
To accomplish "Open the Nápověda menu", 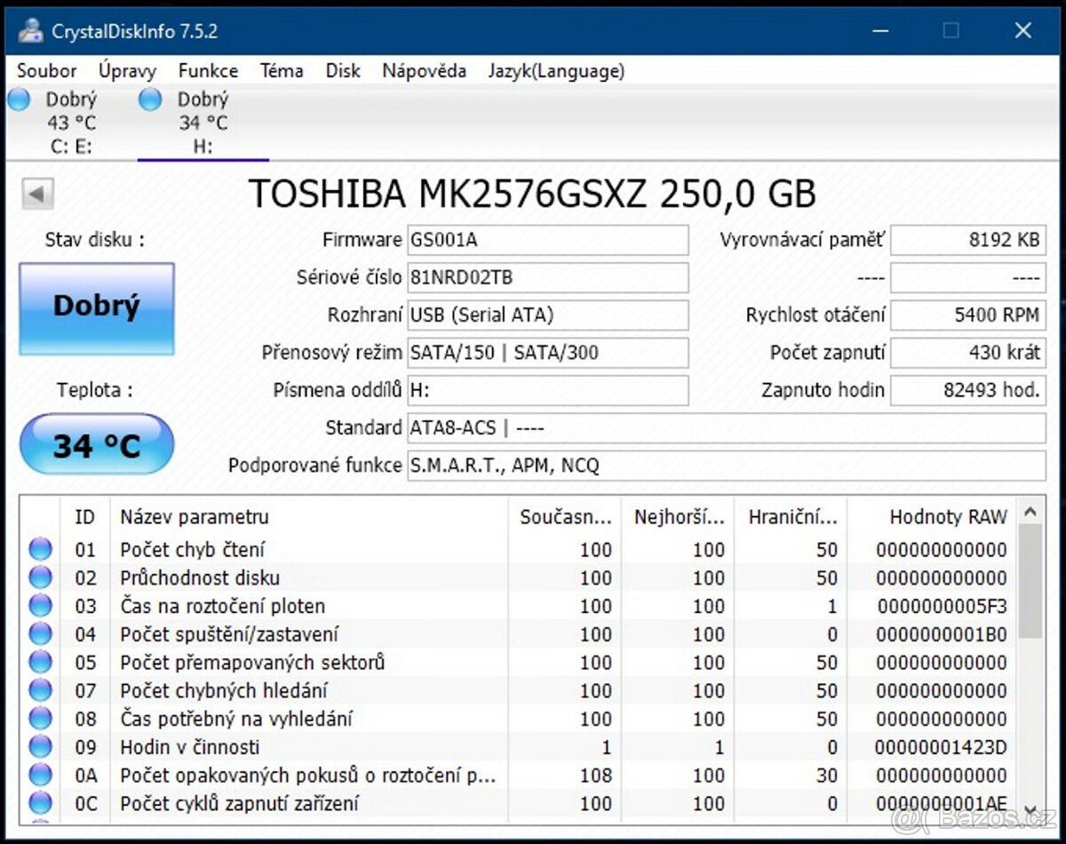I will click(424, 71).
